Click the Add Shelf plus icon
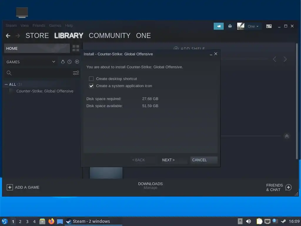Screen dimensions: 301x226 (176, 49)
